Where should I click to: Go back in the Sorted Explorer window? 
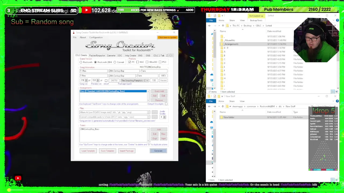click(x=210, y=26)
